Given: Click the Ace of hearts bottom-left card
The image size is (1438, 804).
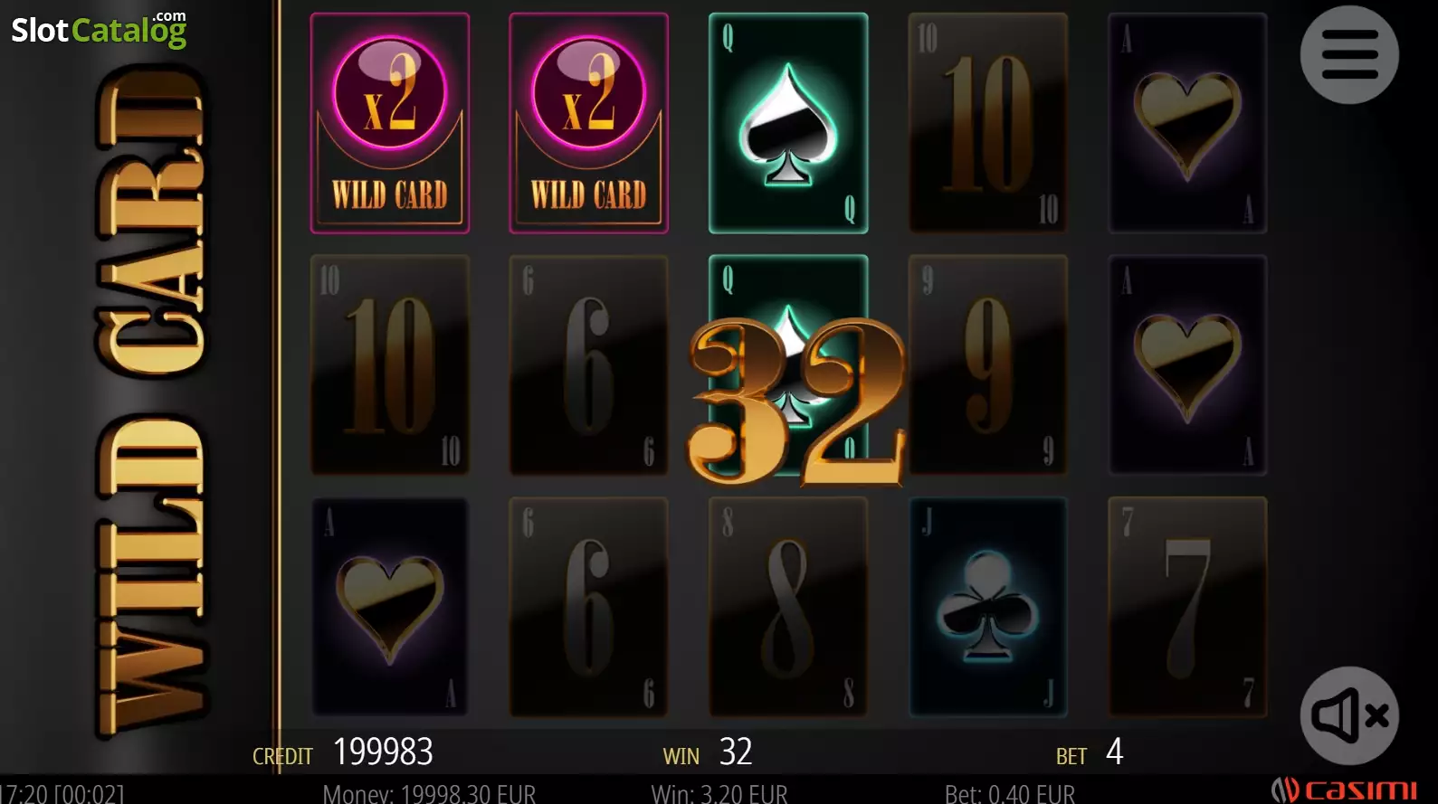Looking at the screenshot, I should point(390,607).
